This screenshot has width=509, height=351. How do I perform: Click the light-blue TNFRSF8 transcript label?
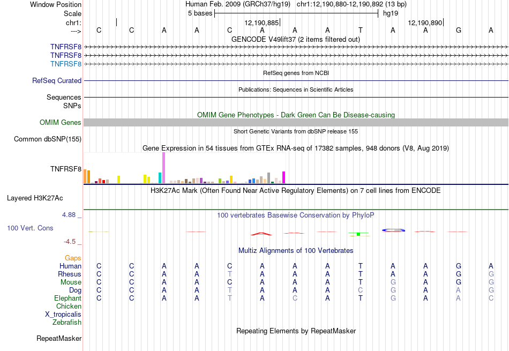point(65,64)
